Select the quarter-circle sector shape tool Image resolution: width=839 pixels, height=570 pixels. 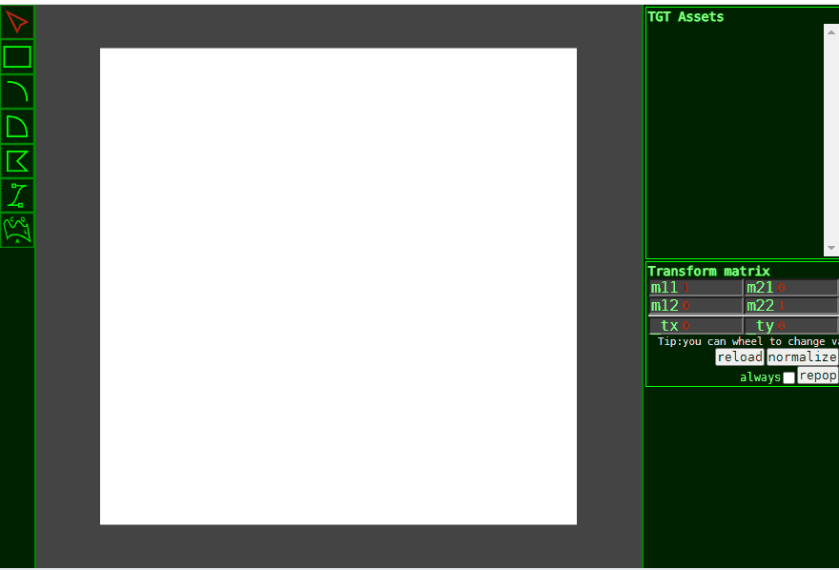tap(17, 126)
